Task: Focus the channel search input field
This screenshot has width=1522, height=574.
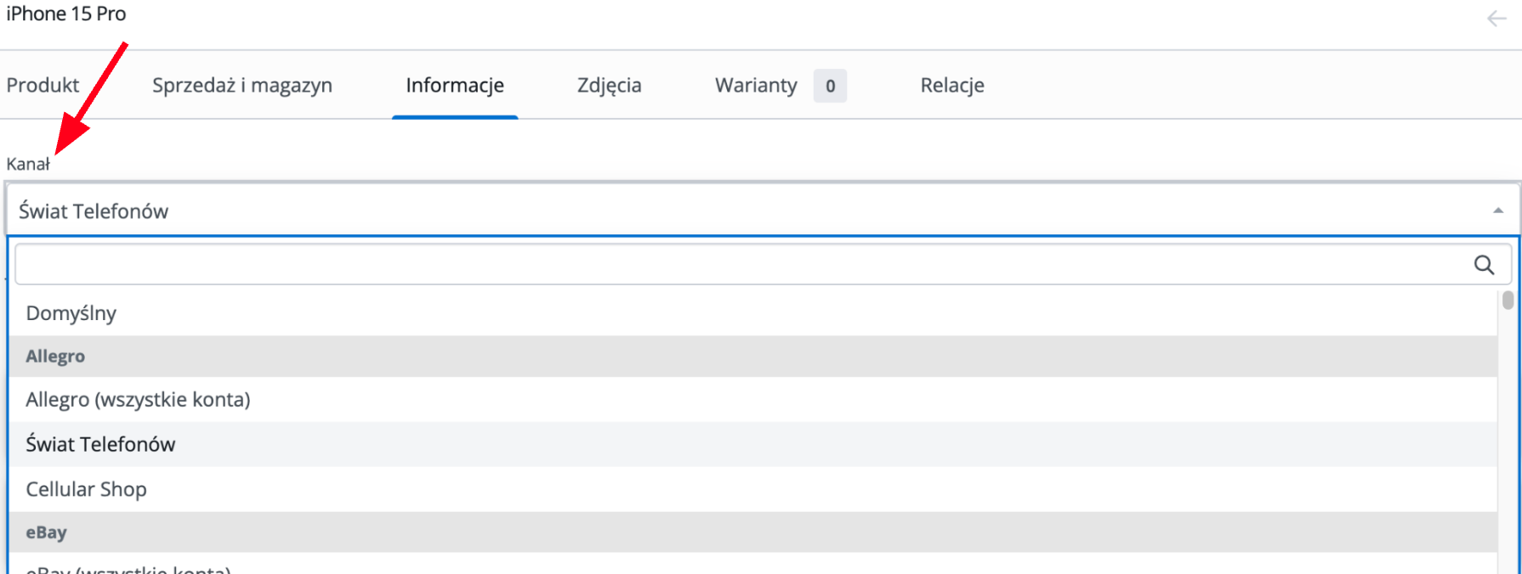Action: [x=763, y=265]
